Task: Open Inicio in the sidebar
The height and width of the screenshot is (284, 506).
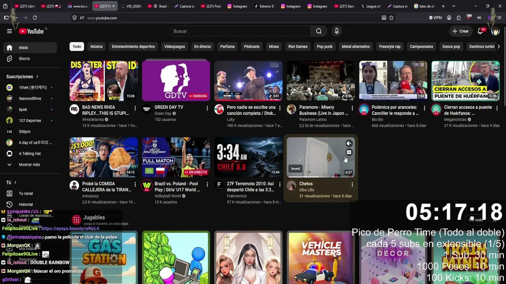Action: (x=30, y=48)
